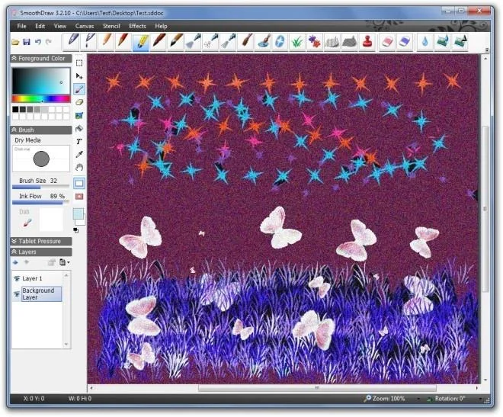Pick the water drop blur tool
Screen dimensions: 503x417
coord(425,42)
